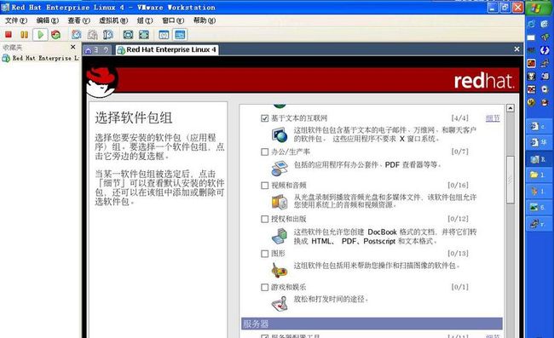Viewport: 554px width, 338px height.
Task: Click the 游戏和娱乐 joystick icon
Action: (280, 303)
